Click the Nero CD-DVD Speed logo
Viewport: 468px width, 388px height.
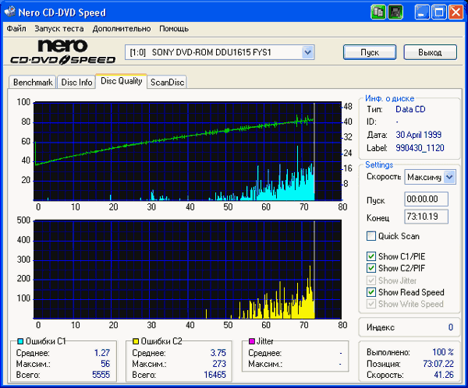point(62,52)
